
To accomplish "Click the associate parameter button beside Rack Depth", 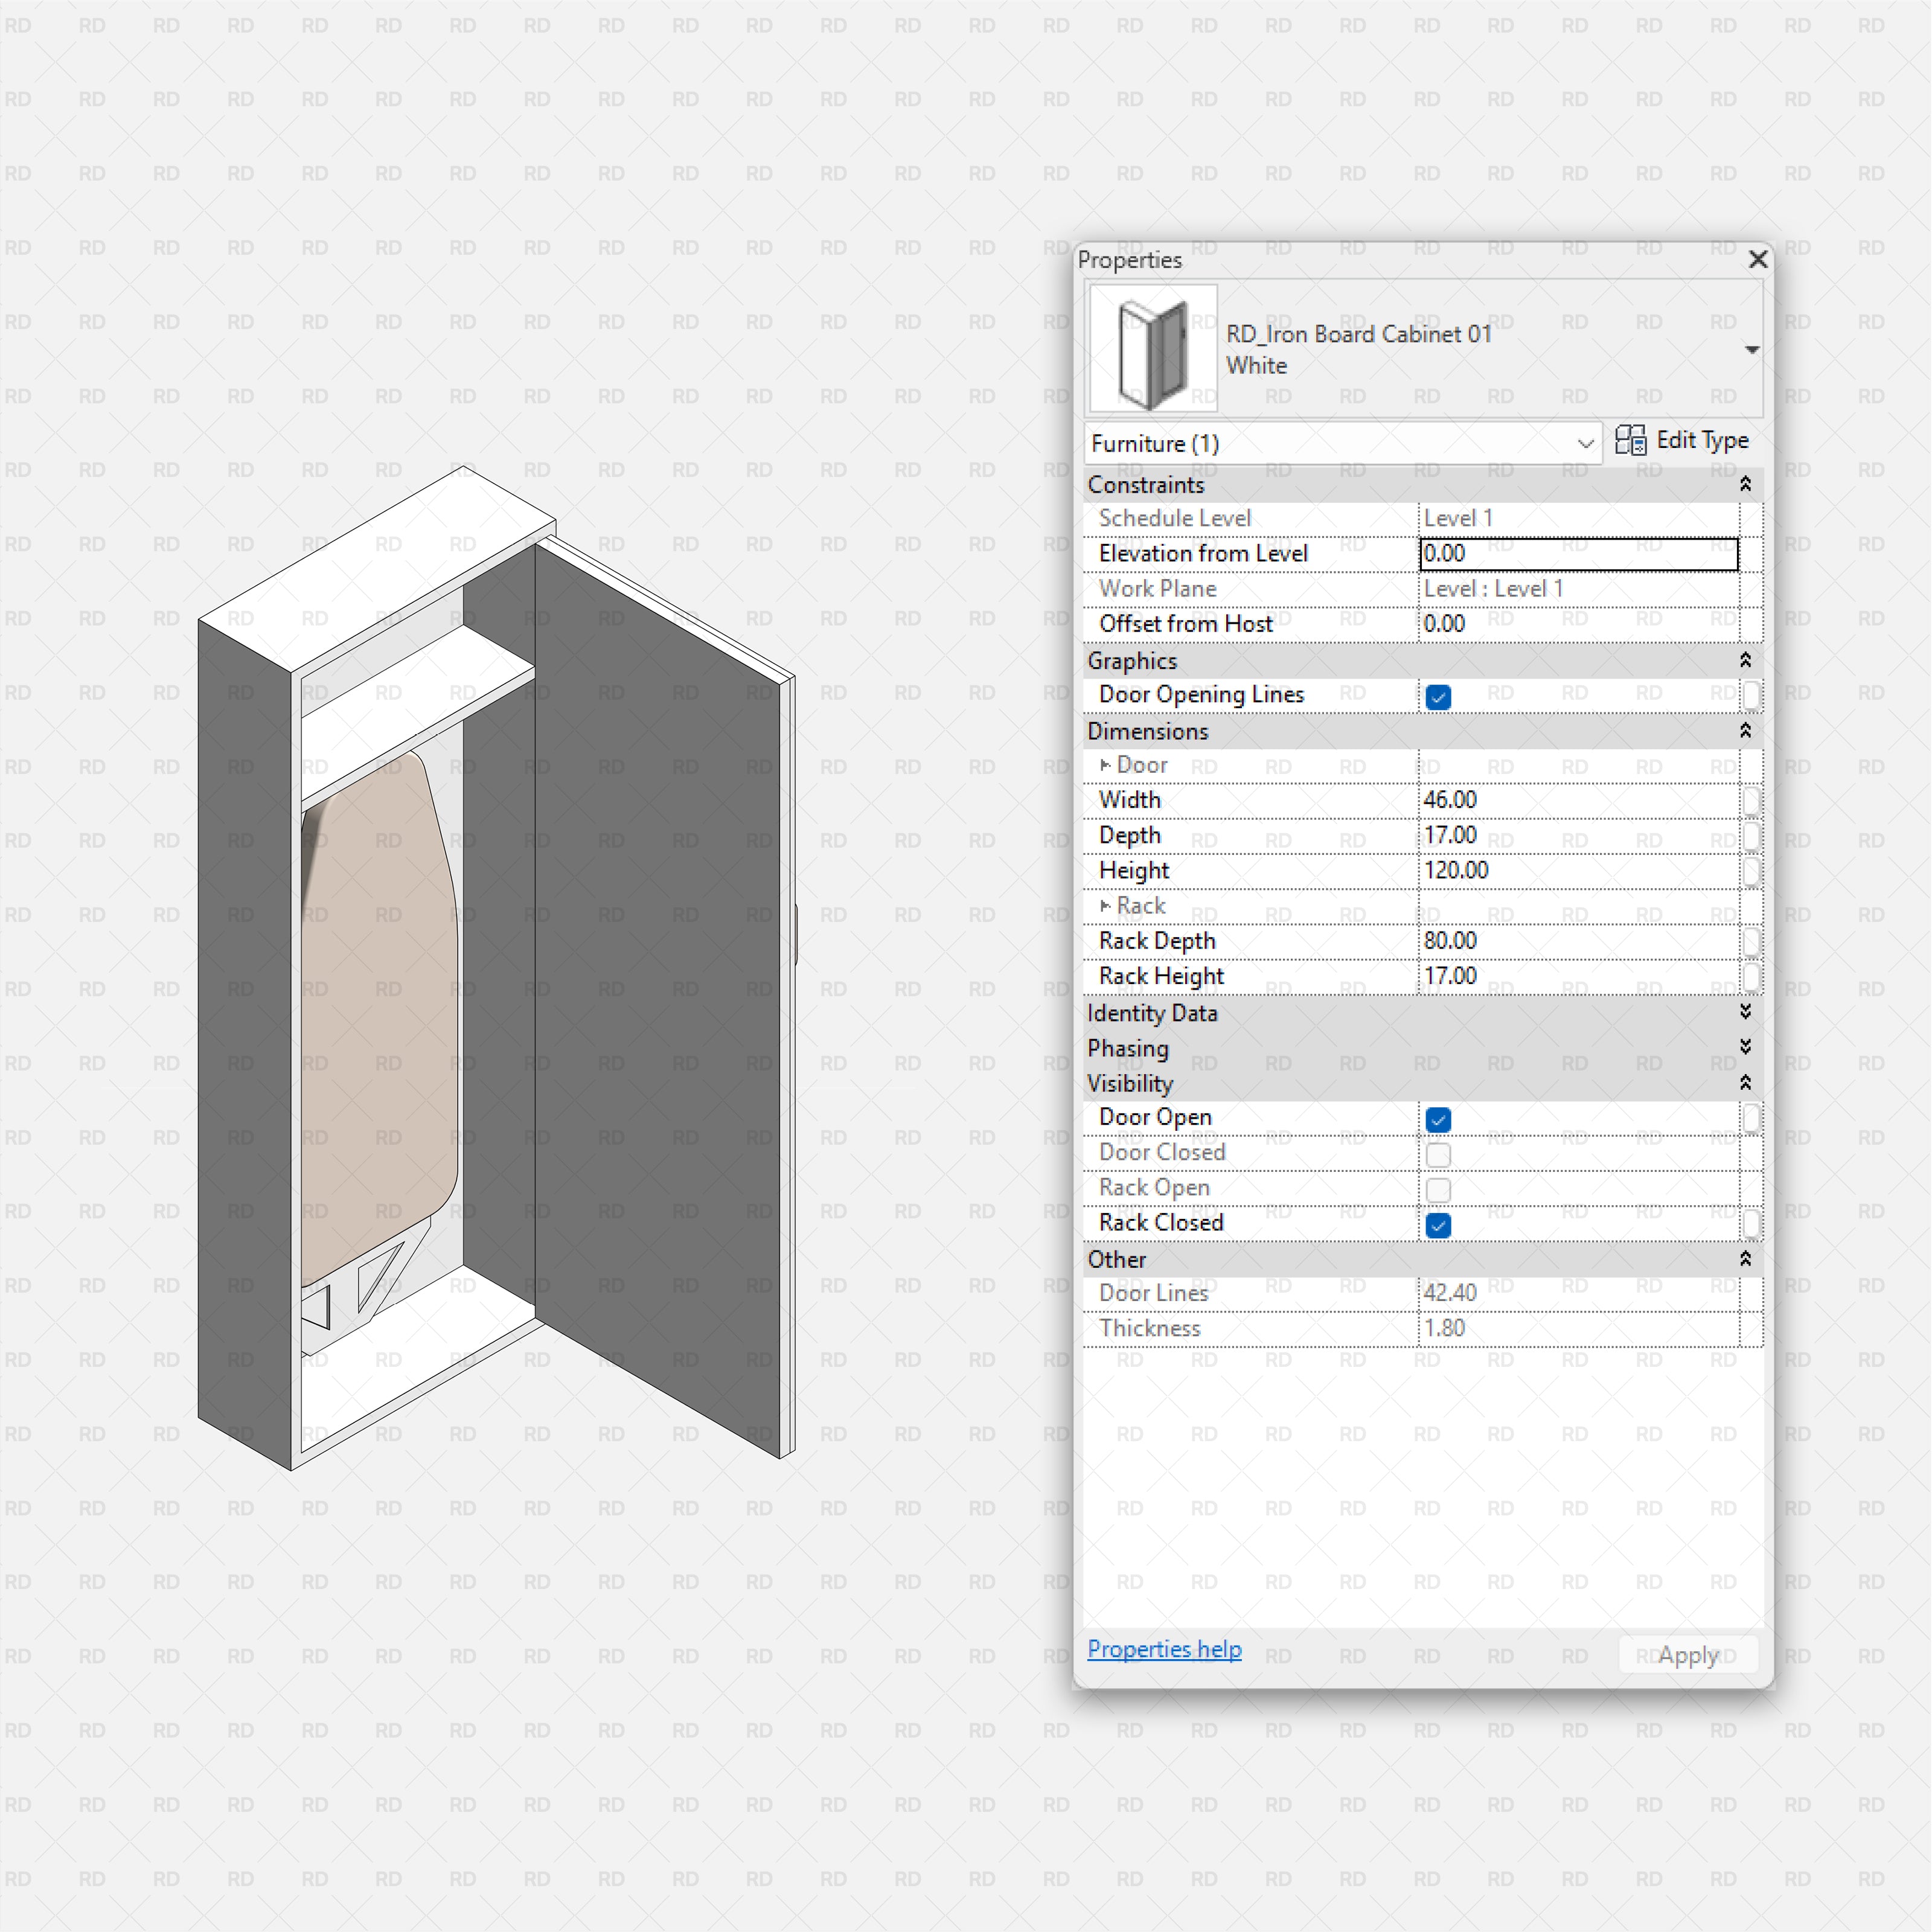I will click(1752, 941).
